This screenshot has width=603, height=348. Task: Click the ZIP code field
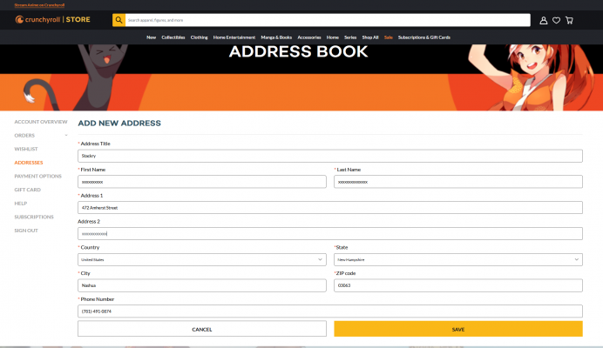(458, 285)
